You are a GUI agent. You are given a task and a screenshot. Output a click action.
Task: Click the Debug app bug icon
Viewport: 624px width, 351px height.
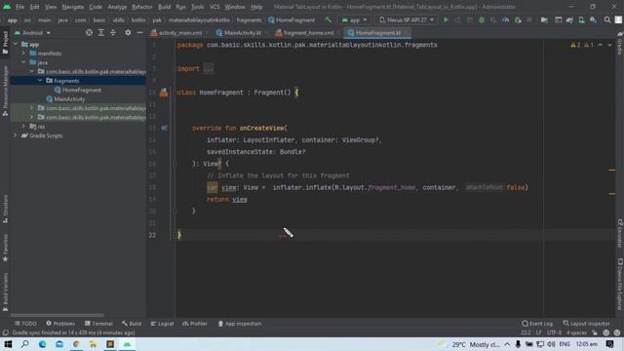(482, 19)
